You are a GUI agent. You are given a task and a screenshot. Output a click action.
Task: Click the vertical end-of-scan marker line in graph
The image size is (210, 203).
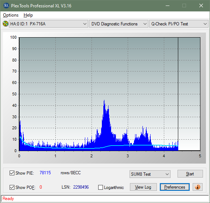click(178, 94)
